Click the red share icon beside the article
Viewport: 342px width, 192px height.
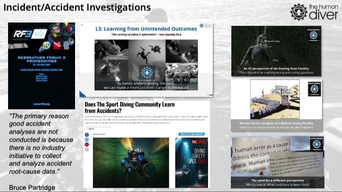[x=87, y=145]
